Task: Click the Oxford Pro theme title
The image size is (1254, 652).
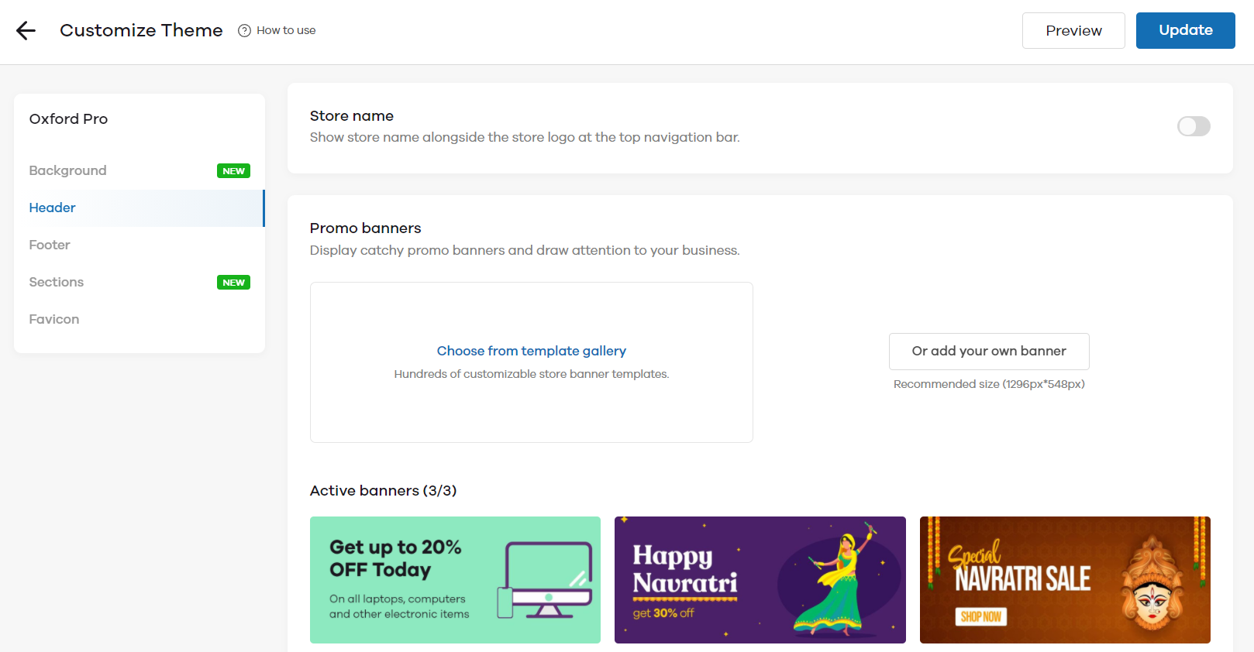Action: pyautogui.click(x=68, y=118)
